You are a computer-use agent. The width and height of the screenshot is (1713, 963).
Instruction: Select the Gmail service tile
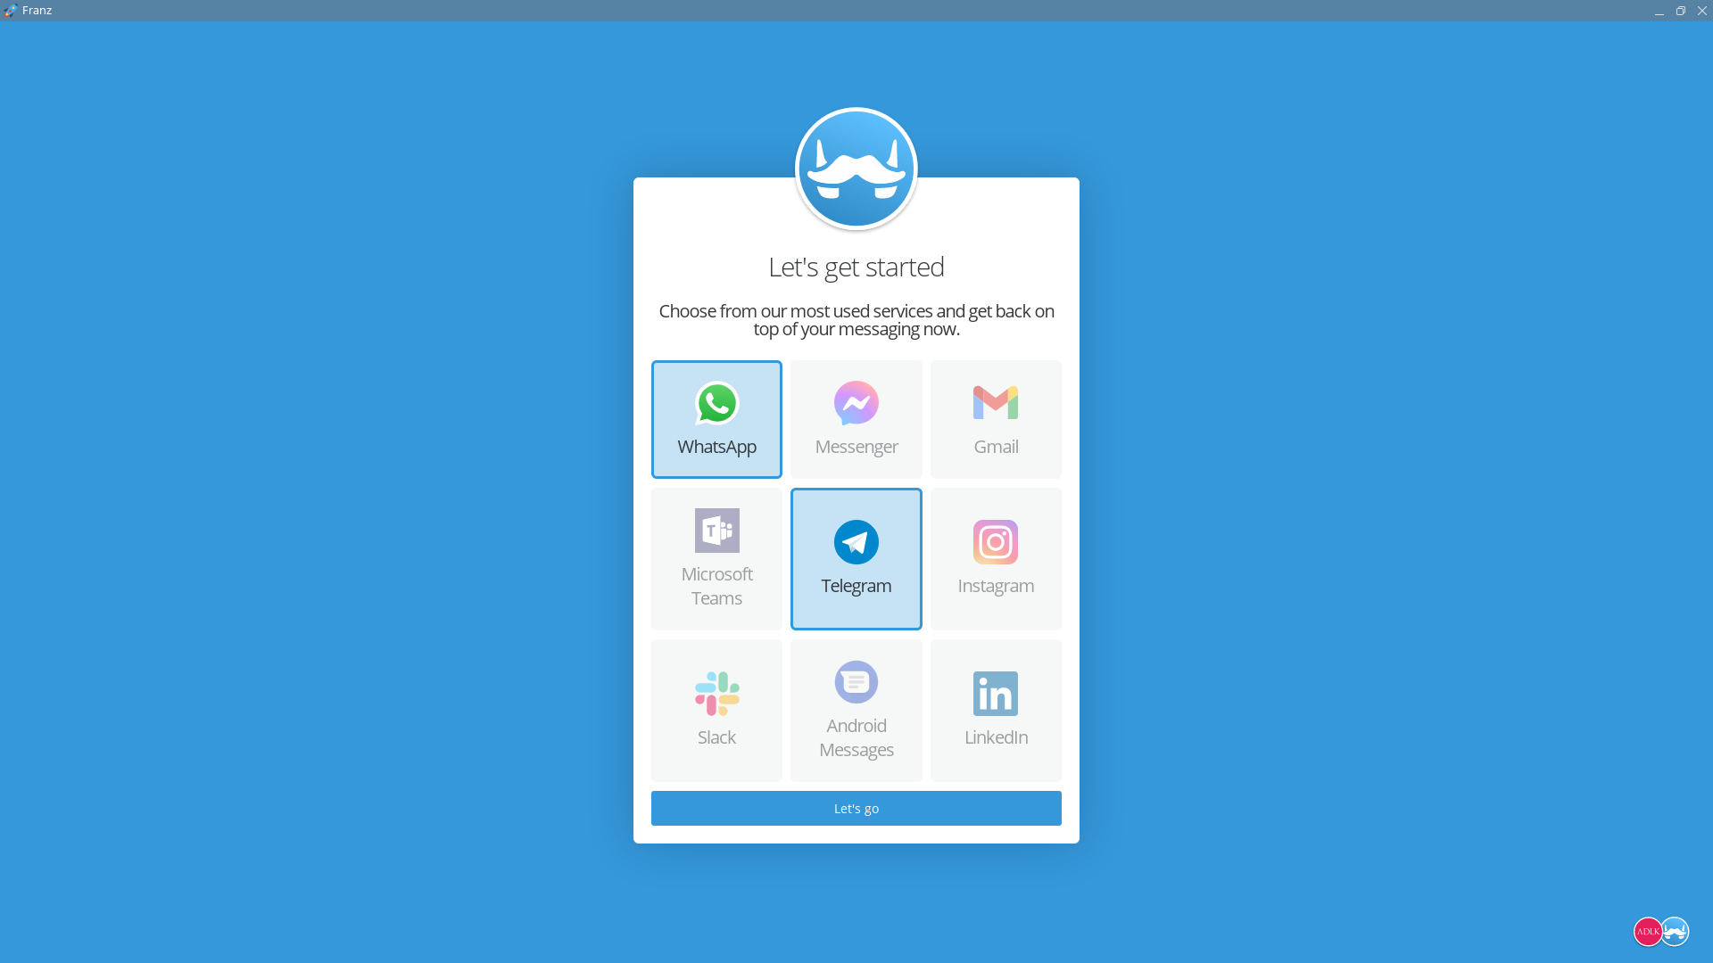click(996, 419)
